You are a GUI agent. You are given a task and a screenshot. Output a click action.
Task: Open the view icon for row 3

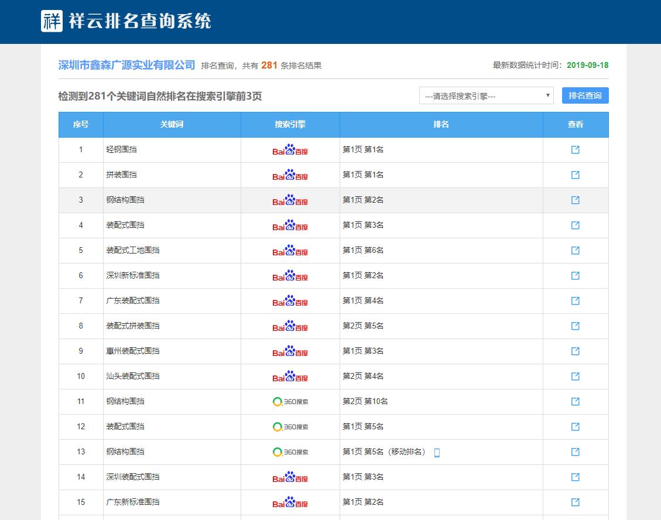(575, 200)
